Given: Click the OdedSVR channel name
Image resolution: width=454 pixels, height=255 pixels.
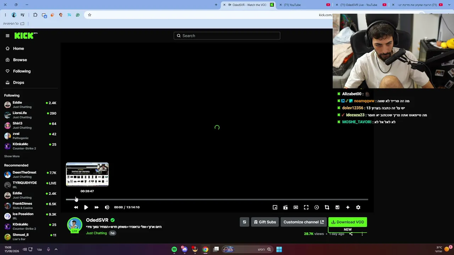Looking at the screenshot, I should pyautogui.click(x=97, y=220).
